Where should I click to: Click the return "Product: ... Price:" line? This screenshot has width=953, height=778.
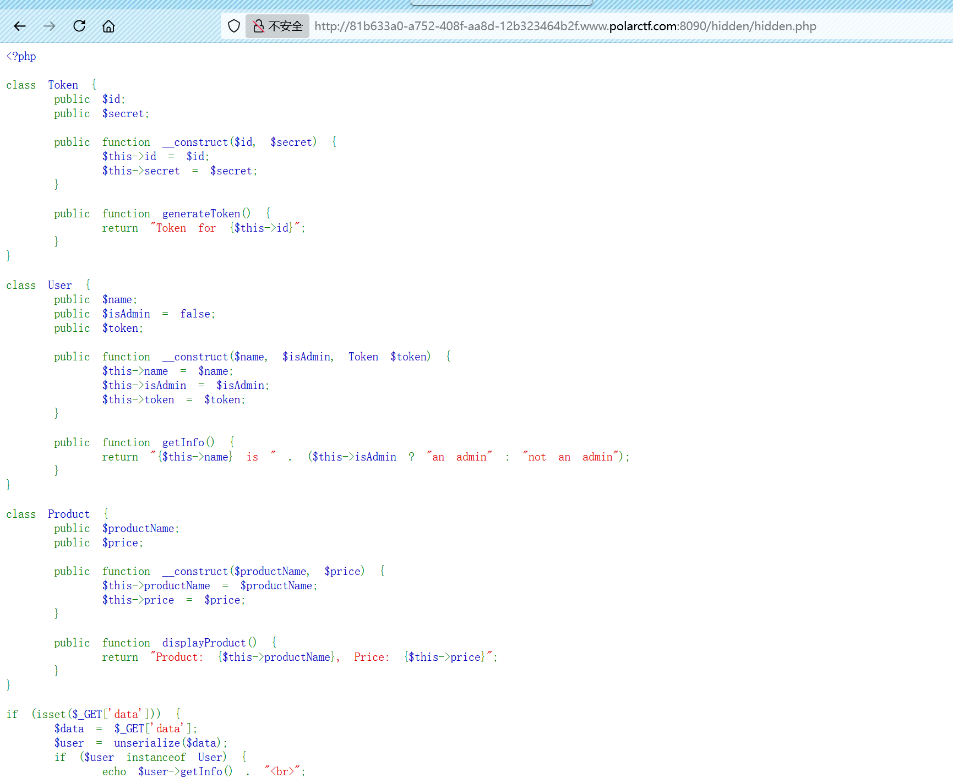tap(299, 657)
